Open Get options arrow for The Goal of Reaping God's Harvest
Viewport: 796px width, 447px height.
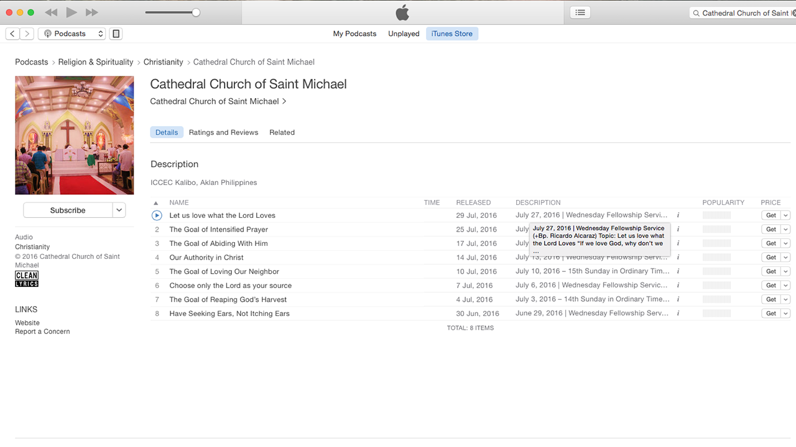point(785,299)
